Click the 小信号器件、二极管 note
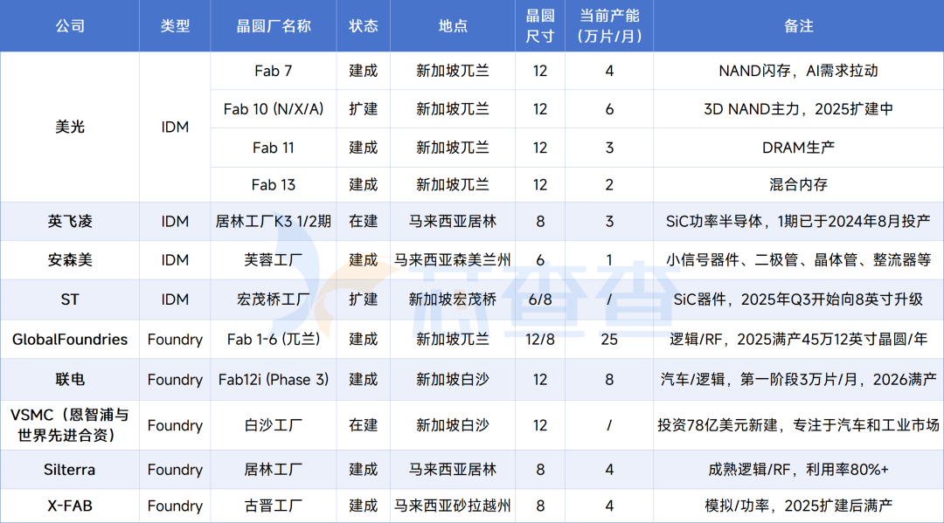Screen dimensions: 944x523 point(798,259)
